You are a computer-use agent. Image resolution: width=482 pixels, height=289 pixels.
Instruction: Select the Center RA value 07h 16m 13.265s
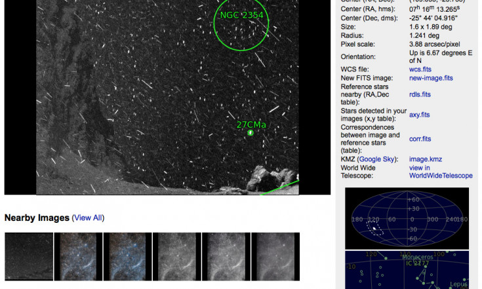[434, 9]
